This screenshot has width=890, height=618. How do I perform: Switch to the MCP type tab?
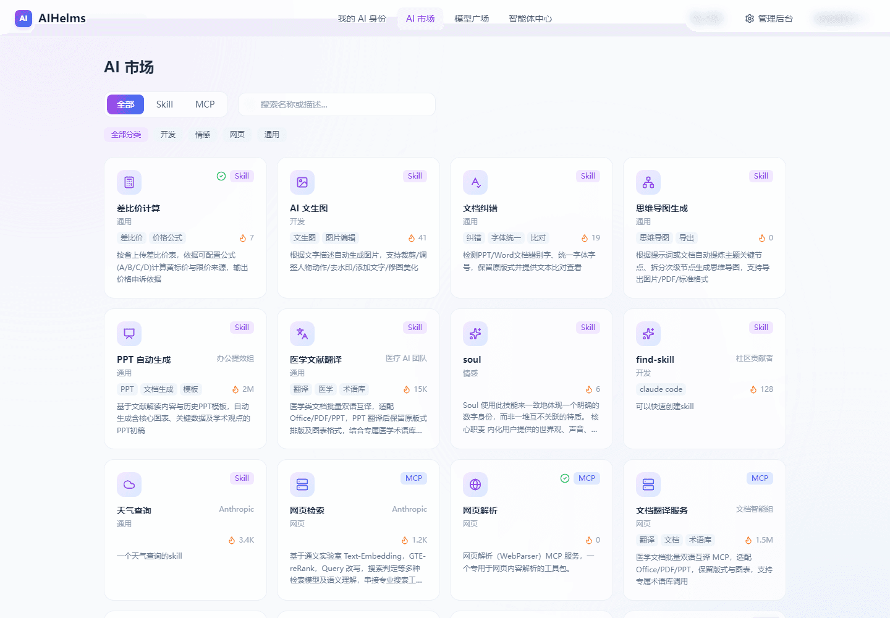coord(205,104)
